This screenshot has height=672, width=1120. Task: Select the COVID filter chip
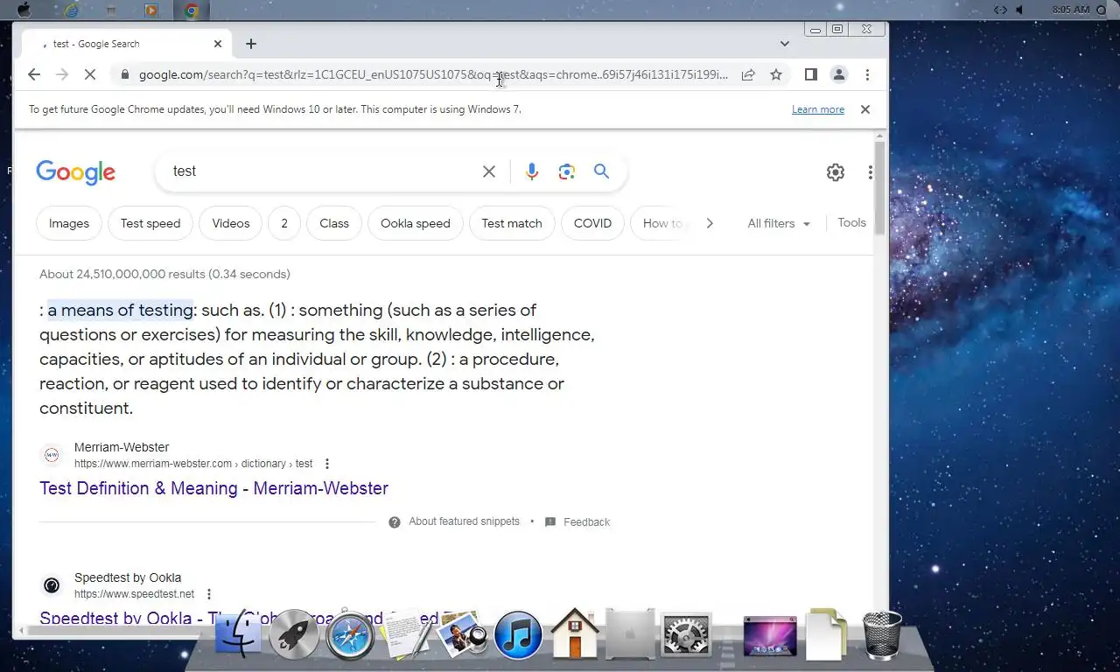pos(592,223)
